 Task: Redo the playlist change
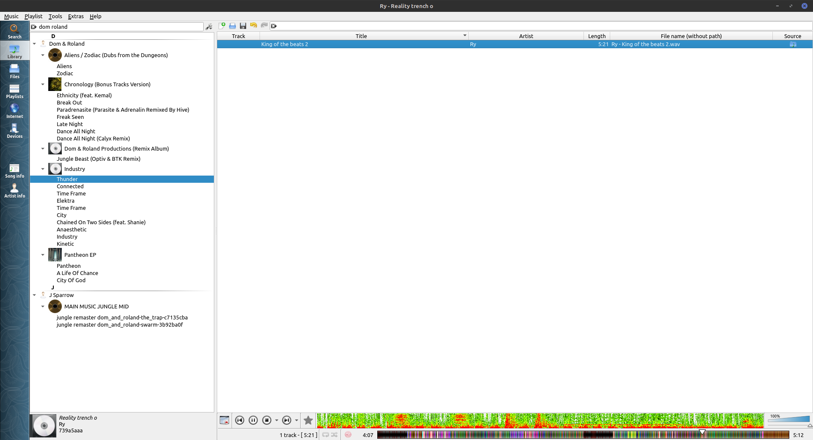(x=264, y=26)
